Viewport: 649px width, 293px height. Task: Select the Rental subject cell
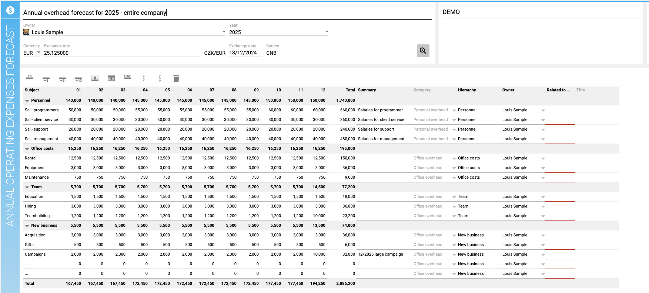[x=31, y=158]
